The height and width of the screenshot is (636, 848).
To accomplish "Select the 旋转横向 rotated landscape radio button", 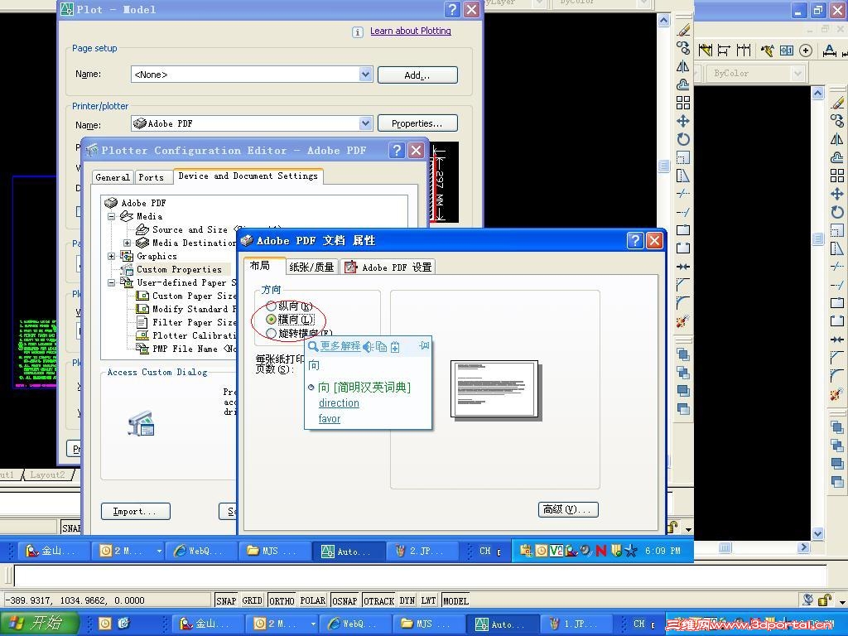I will tap(272, 333).
